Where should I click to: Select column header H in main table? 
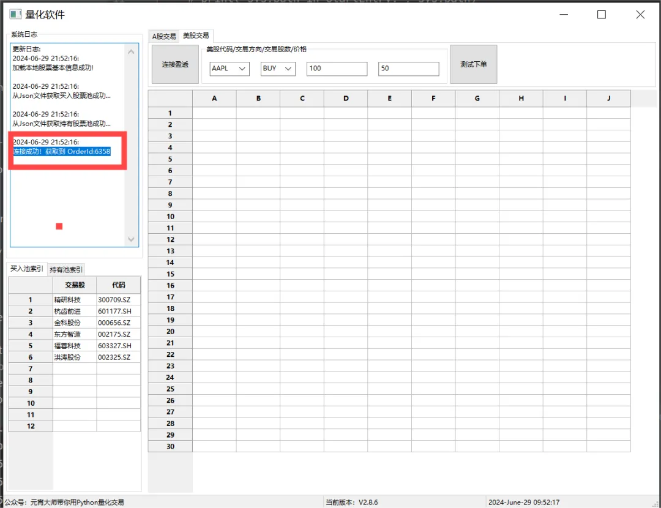[521, 98]
